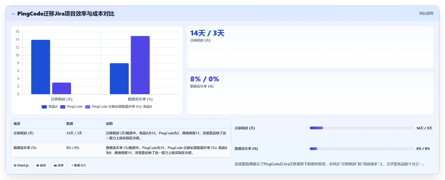The width and height of the screenshot is (445, 180).
Task: Click the 数据丢失率 (%) x-axis label
Action: tap(140, 99)
